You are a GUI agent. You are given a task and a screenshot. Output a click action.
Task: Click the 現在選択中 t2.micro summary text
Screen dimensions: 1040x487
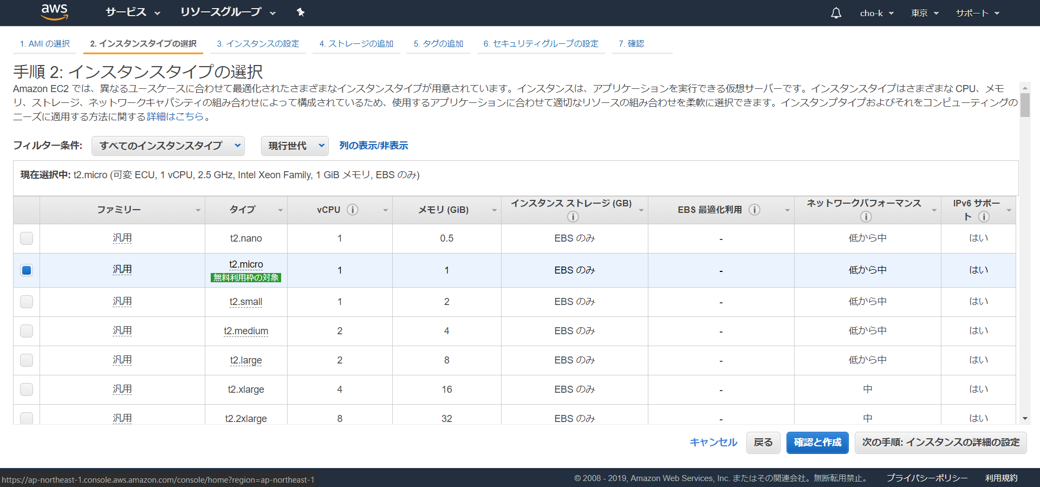(220, 175)
